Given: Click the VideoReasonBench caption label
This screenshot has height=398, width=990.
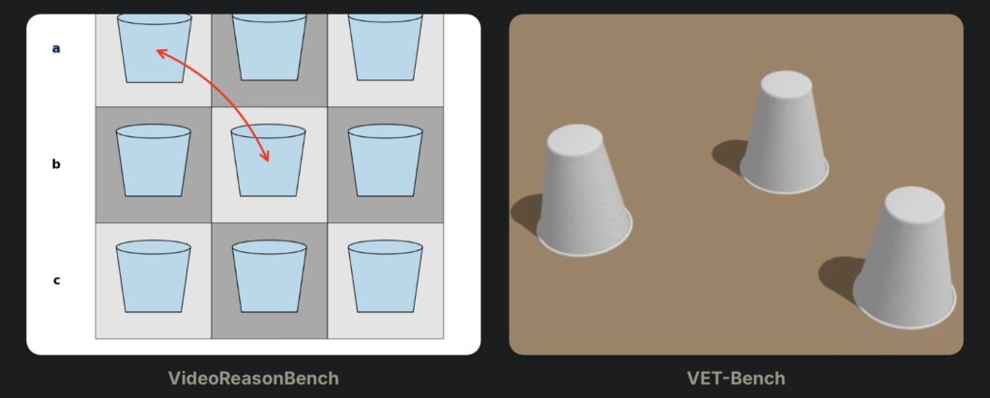Looking at the screenshot, I should [x=253, y=379].
